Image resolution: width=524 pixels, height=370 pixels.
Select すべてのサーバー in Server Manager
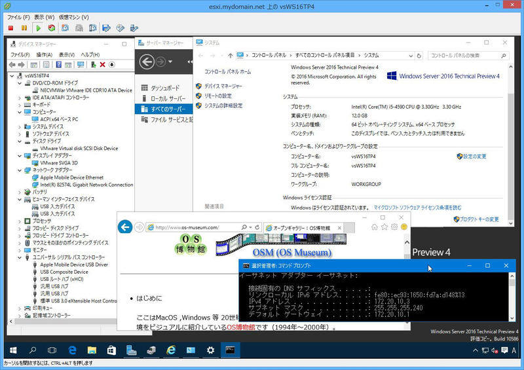click(164, 109)
